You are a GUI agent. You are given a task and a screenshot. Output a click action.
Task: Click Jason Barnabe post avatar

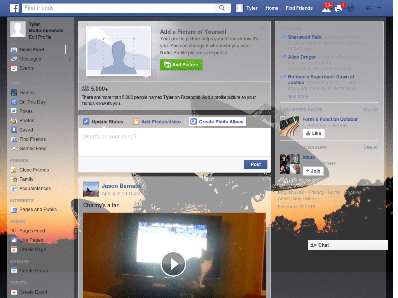pos(91,189)
